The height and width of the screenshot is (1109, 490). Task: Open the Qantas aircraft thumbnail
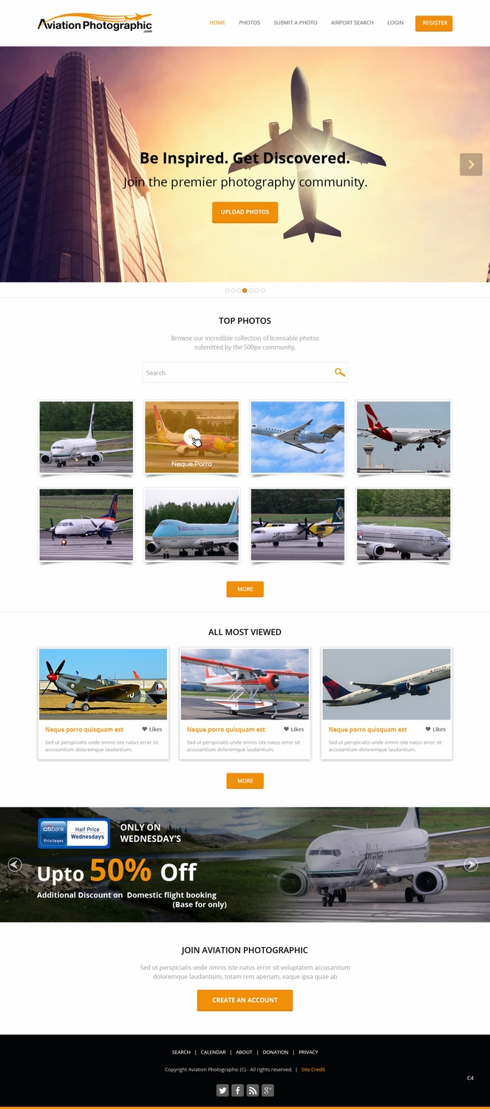click(x=404, y=437)
